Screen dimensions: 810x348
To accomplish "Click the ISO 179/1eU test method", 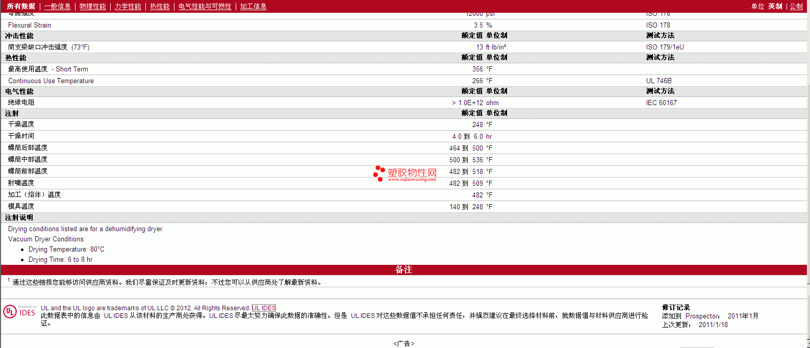I will pos(665,47).
